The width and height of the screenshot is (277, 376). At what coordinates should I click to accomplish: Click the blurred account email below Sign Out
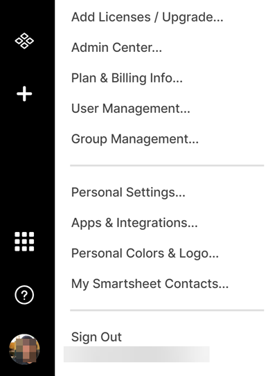pyautogui.click(x=136, y=354)
